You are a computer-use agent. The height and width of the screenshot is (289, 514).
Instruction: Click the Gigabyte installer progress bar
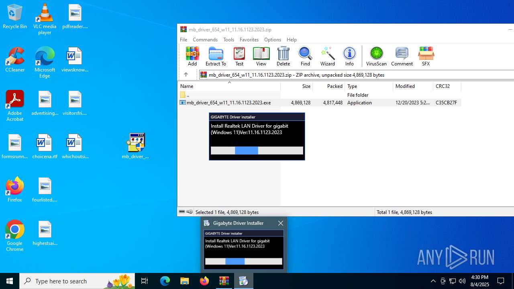point(257,151)
